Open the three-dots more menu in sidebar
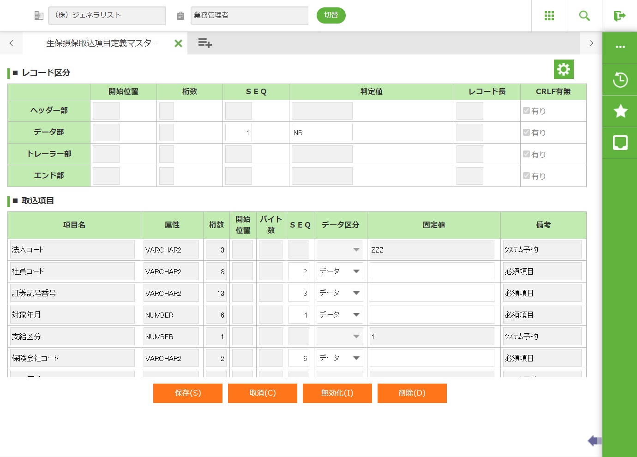Image resolution: width=637 pixels, height=457 pixels. 620,47
